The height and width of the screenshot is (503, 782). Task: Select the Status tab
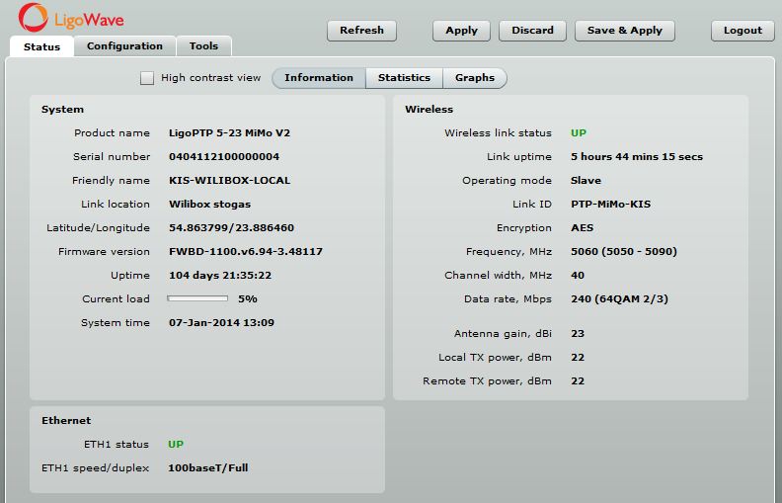point(41,46)
